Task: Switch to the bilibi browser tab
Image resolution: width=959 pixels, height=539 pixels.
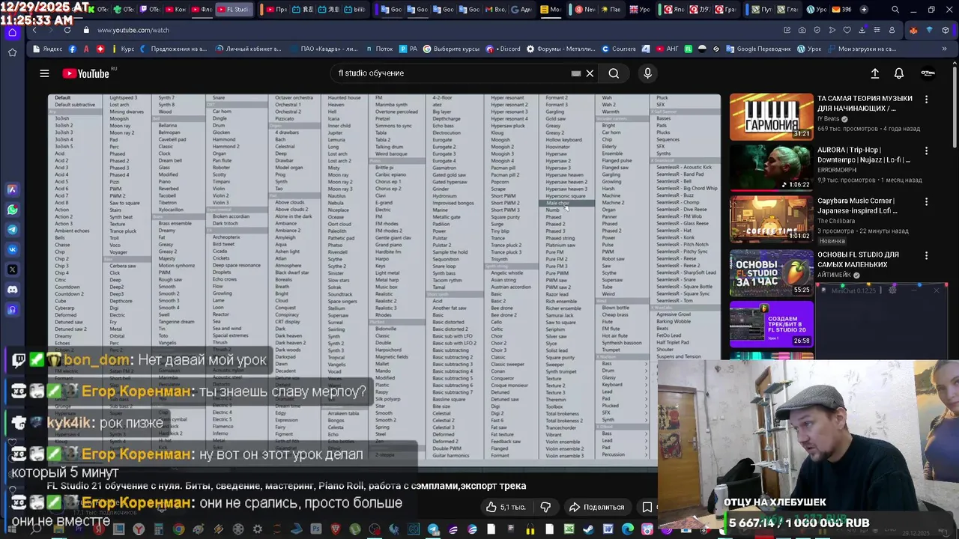Action: click(356, 10)
